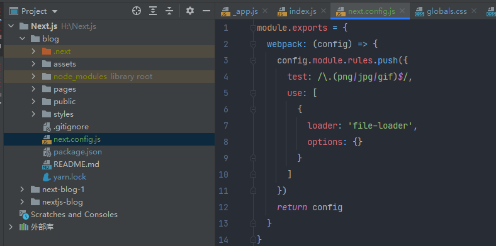The height and width of the screenshot is (246, 496).
Task: Expand the public folder
Action: (x=33, y=102)
